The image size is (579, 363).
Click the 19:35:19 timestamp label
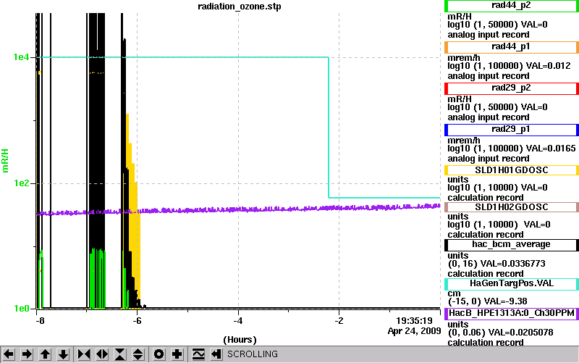414,320
